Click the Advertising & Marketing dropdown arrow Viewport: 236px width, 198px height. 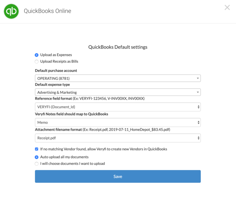tap(198, 92)
